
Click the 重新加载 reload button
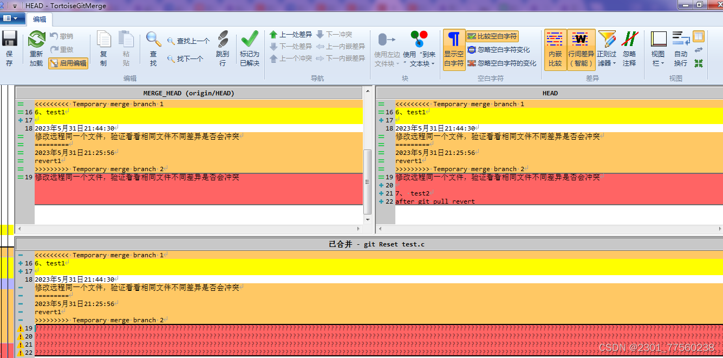(x=36, y=49)
